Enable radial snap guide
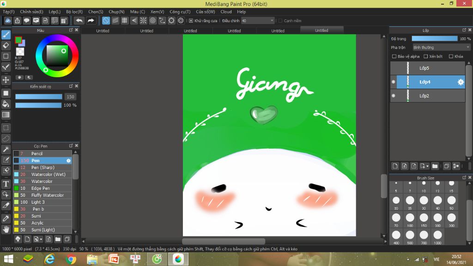The width and height of the screenshot is (473, 266). [143, 20]
